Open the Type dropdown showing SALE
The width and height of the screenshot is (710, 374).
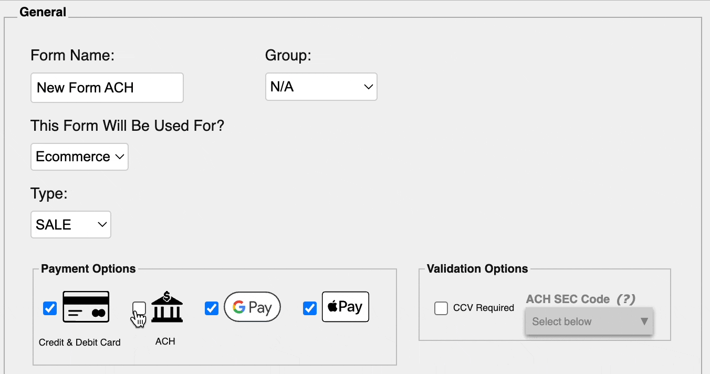(x=70, y=224)
